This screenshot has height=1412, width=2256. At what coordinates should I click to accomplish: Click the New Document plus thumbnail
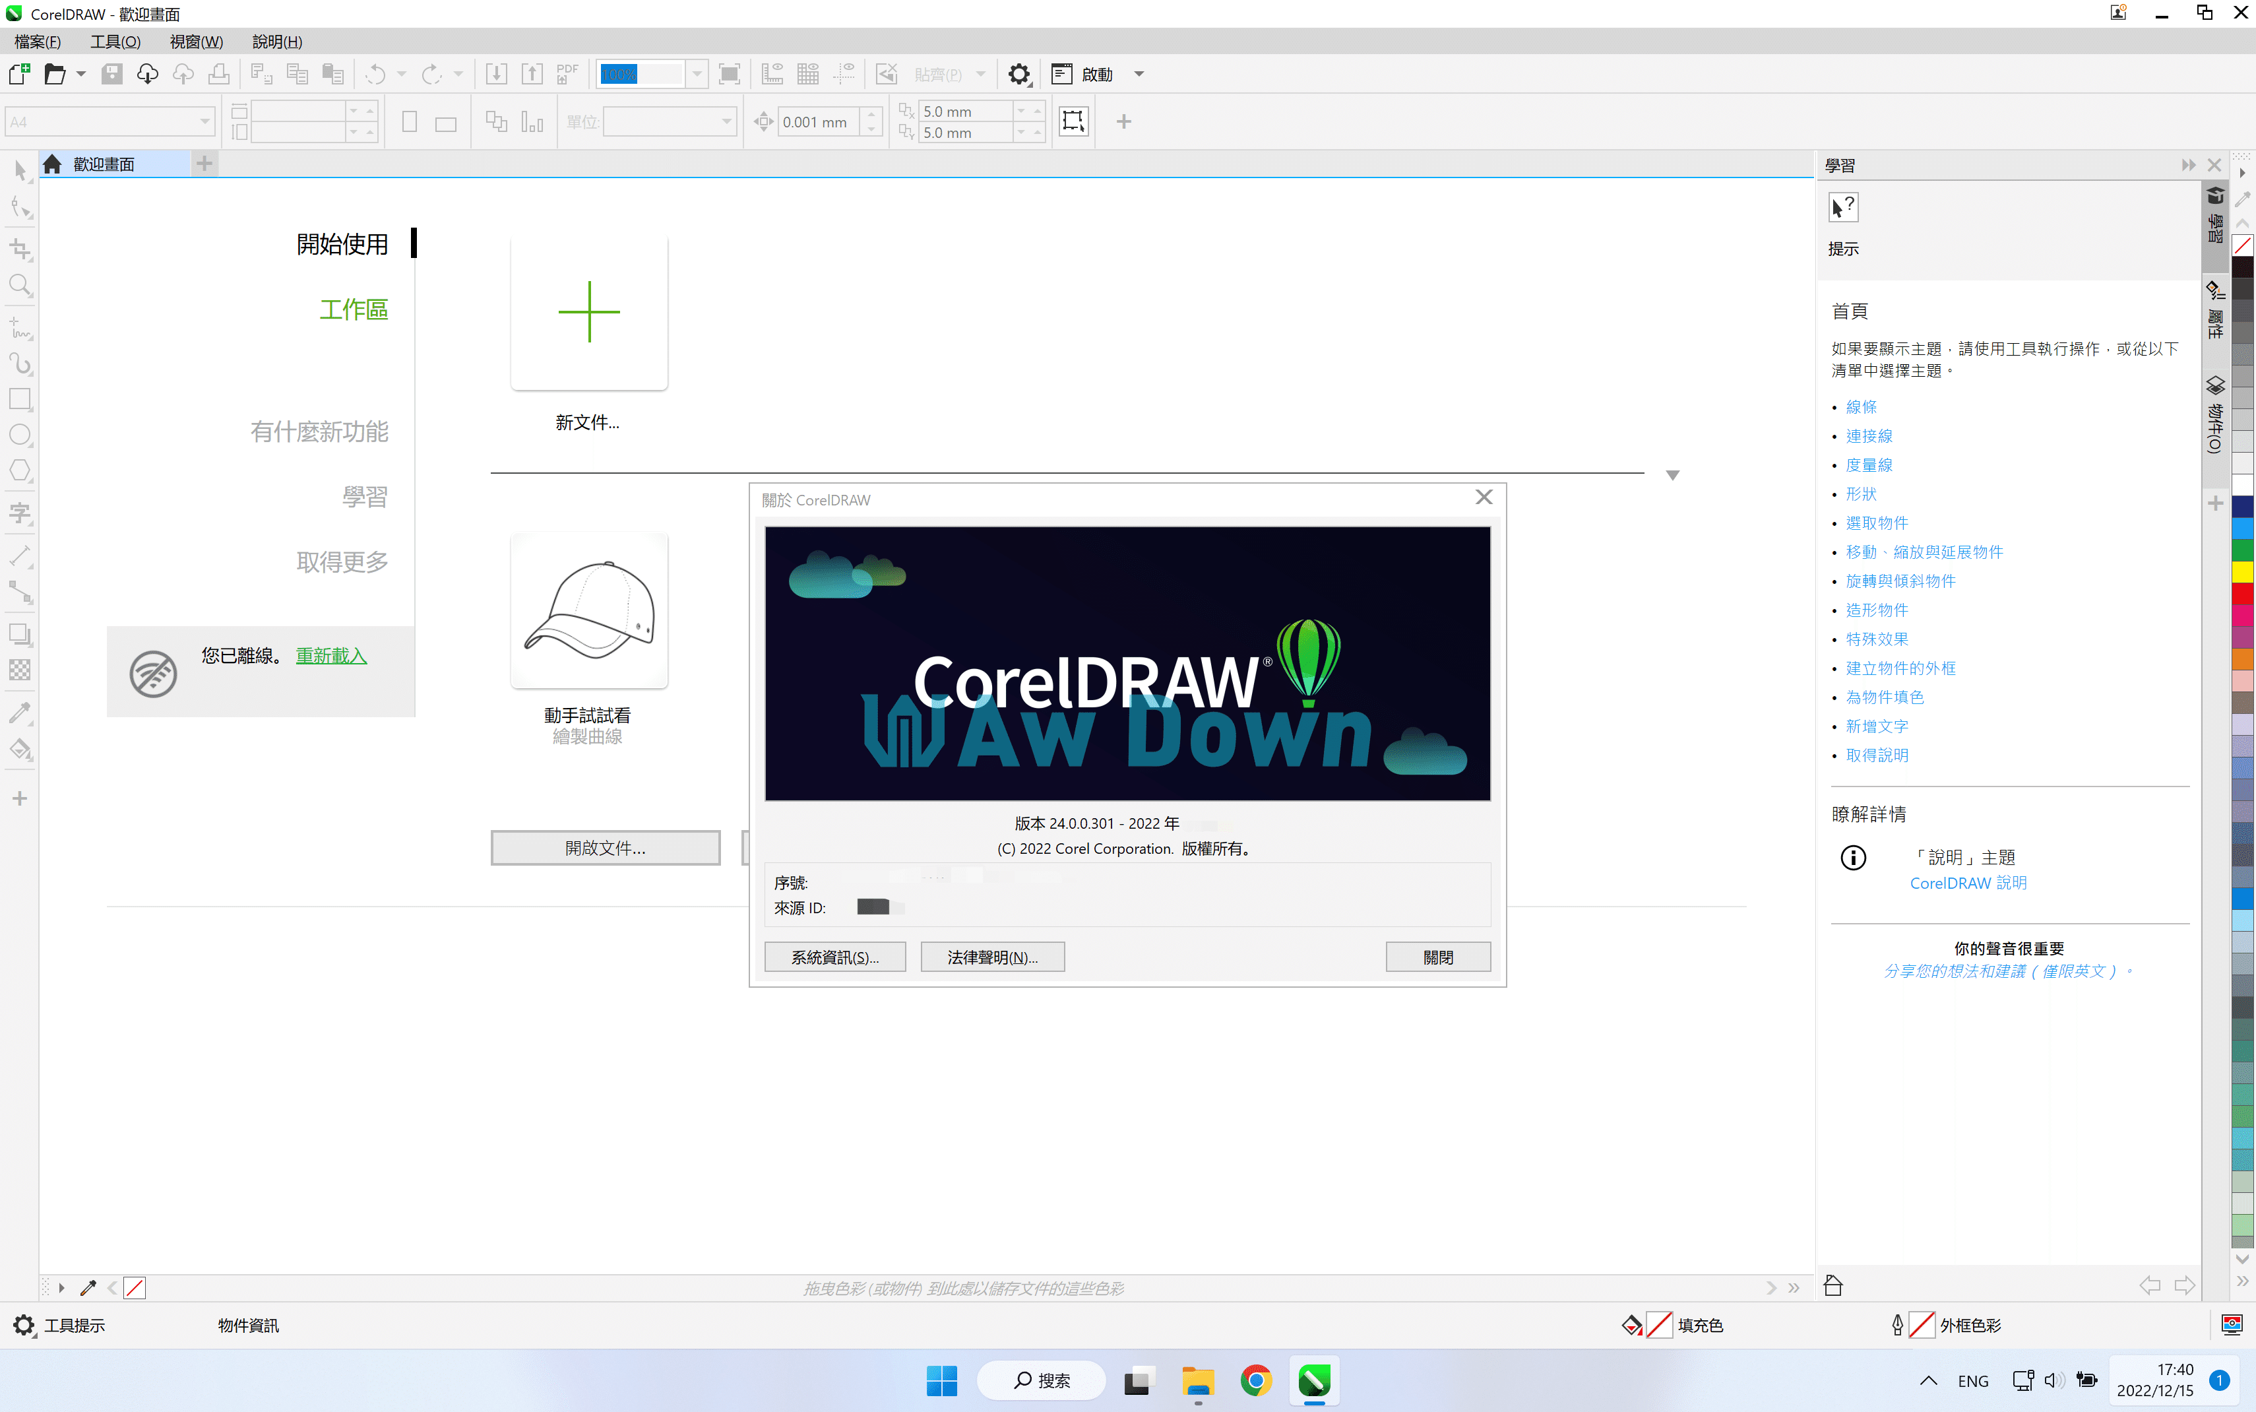pyautogui.click(x=589, y=312)
